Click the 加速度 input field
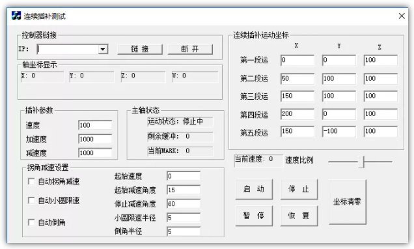Viewport: 414px width, 249px height. coord(95,139)
